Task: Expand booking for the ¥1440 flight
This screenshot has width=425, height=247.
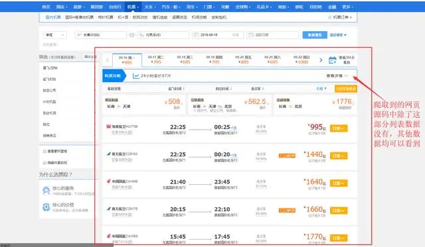Action: click(339, 156)
